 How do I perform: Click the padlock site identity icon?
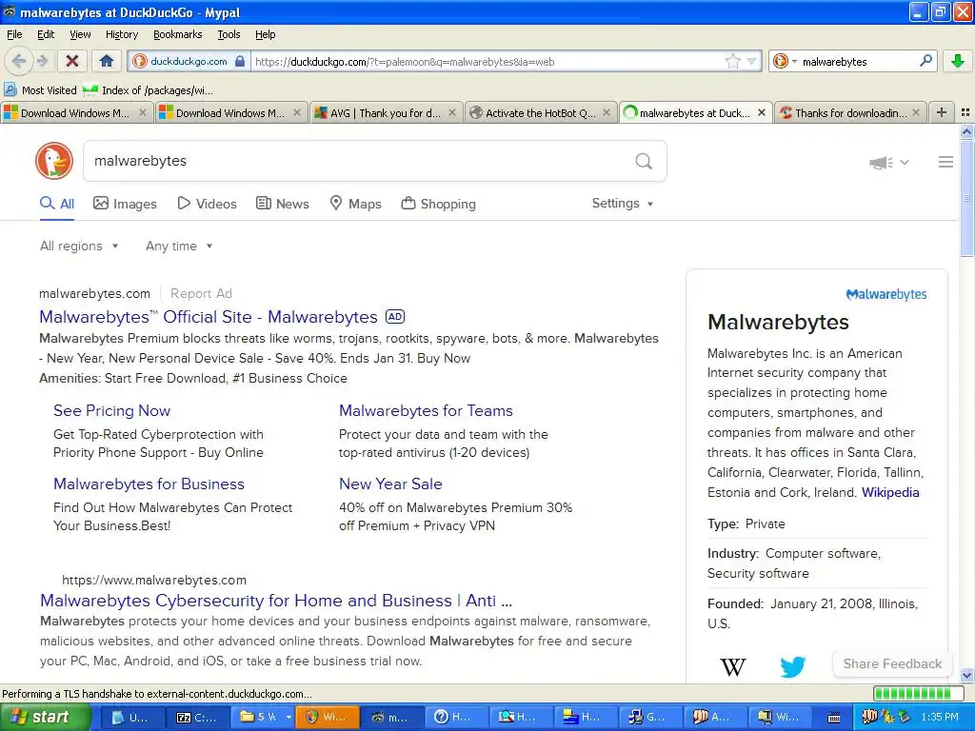(240, 61)
